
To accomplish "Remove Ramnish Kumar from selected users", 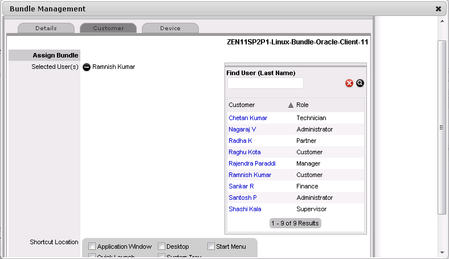I will click(x=87, y=67).
